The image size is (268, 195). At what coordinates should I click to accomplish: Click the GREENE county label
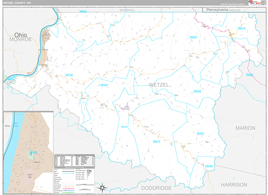point(234,10)
